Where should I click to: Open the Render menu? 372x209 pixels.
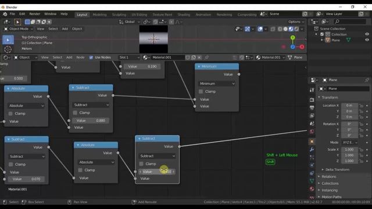click(x=35, y=14)
